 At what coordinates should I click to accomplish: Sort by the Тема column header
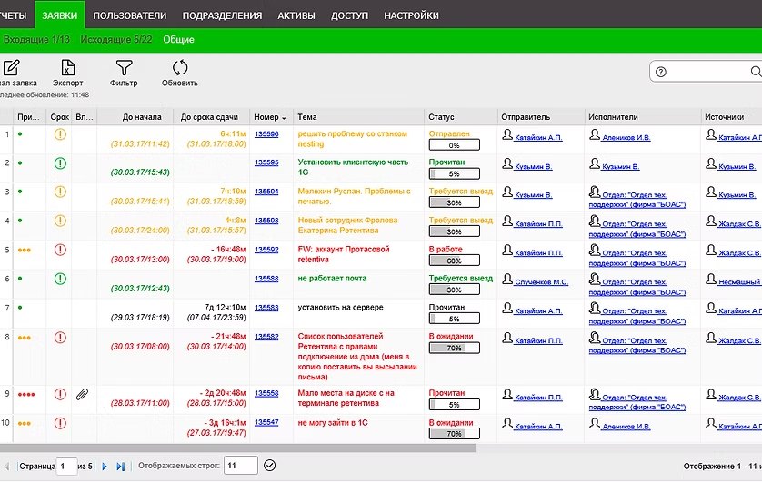pyautogui.click(x=358, y=117)
